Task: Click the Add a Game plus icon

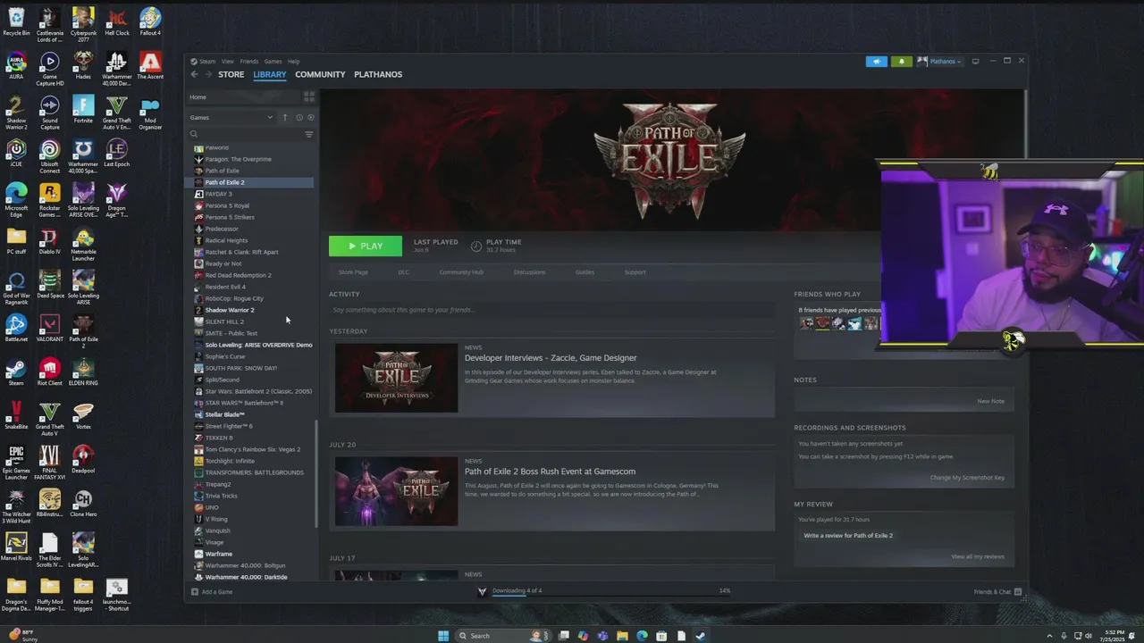Action: 195,591
